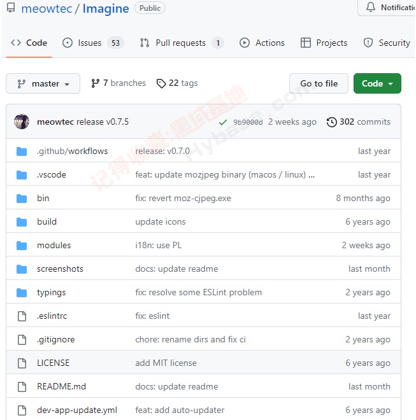Open the meowtec commit author link
This screenshot has height=420, width=416.
click(55, 122)
